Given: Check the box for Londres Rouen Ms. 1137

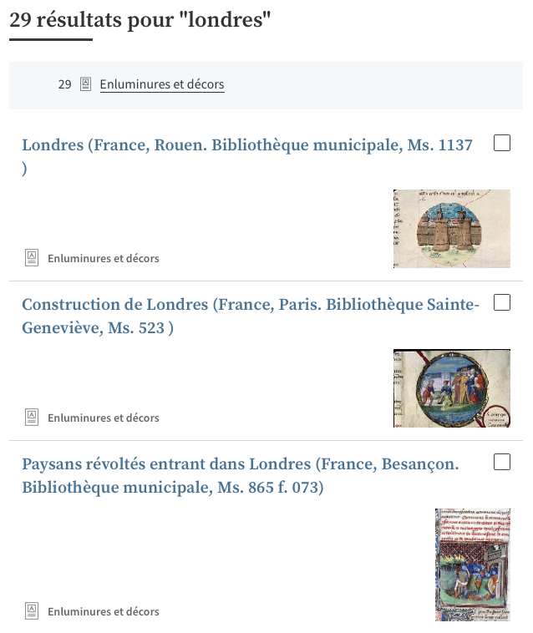Looking at the screenshot, I should pyautogui.click(x=502, y=144).
